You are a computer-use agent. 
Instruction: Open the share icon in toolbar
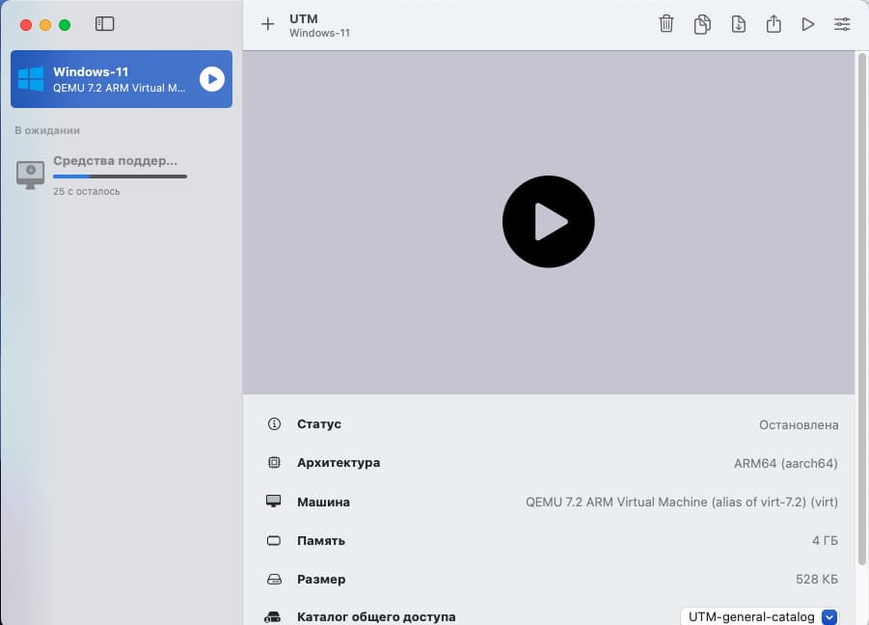(x=774, y=24)
